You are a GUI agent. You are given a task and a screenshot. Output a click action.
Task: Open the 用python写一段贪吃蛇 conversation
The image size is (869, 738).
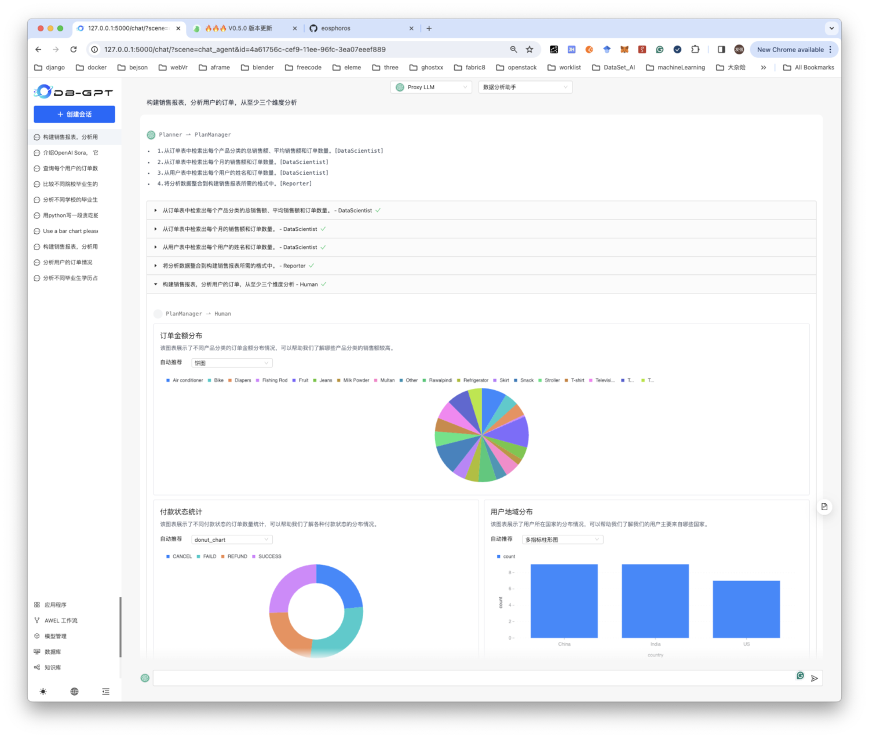click(x=74, y=215)
